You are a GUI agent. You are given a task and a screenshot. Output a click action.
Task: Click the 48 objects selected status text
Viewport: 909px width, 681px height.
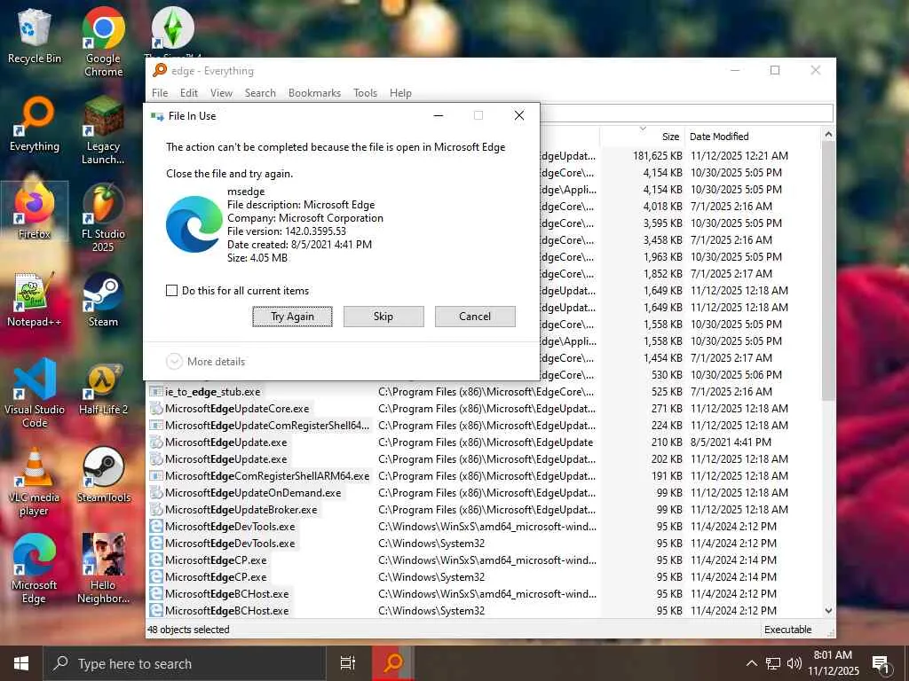(188, 630)
